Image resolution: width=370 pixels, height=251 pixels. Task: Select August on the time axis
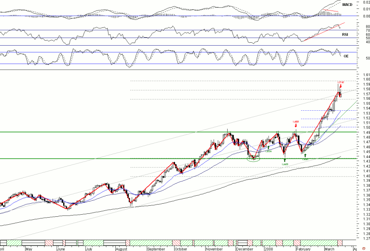tap(122, 249)
